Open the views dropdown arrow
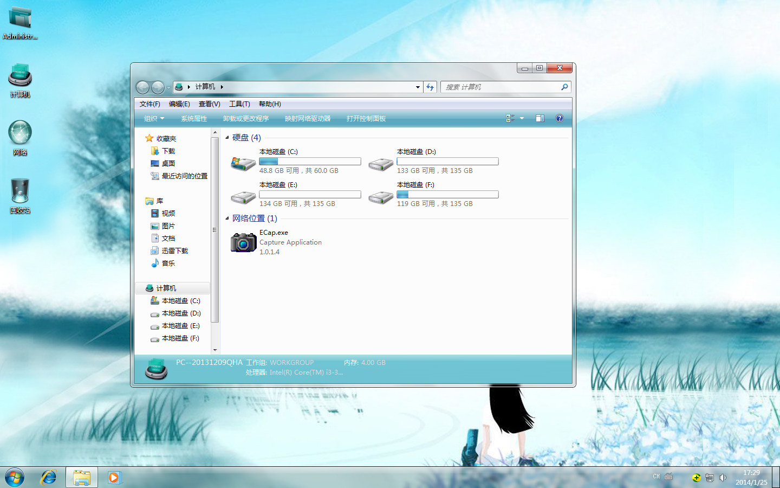This screenshot has height=488, width=780. click(x=522, y=118)
